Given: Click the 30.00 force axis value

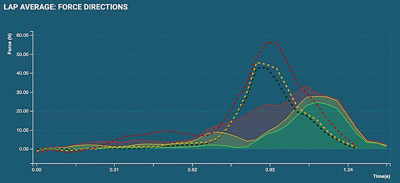Looking at the screenshot, I should pyautogui.click(x=22, y=92).
